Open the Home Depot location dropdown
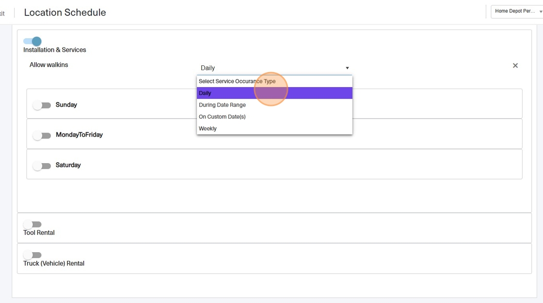 pos(517,12)
